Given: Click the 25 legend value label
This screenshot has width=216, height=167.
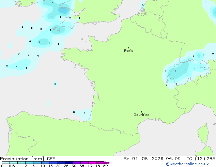Looking at the screenshot, I should 66,166.
